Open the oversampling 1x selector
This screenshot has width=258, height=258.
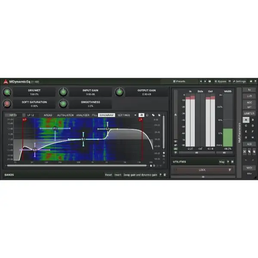(249, 90)
